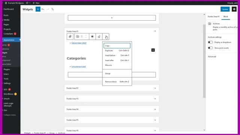
Task: Expand Footer Area #4 panel
Action: (x=155, y=109)
